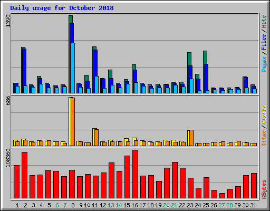The width and height of the screenshot is (270, 211).
Task: Select the Pages legend label
Action: (x=264, y=64)
